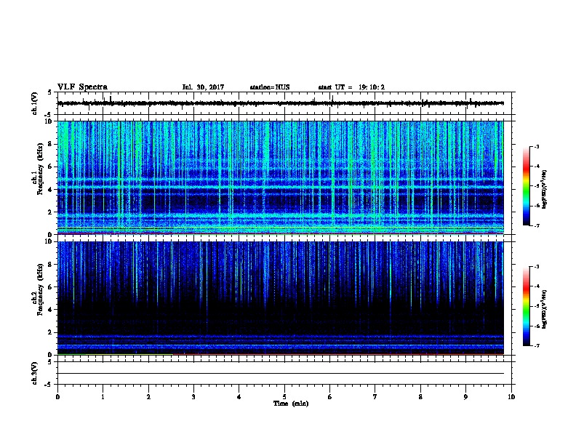Click the ch.2 color bar '-3' label
The height and width of the screenshot is (445, 576).
pos(536,267)
